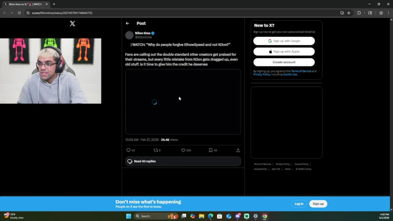The image size is (393, 221).
Task: Open the Chrome profile avatar icon
Action: 381,13
